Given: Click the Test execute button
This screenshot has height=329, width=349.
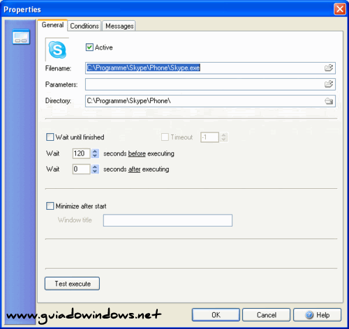Looking at the screenshot, I should [x=73, y=284].
